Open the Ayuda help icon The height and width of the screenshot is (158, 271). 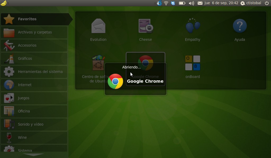[240, 30]
